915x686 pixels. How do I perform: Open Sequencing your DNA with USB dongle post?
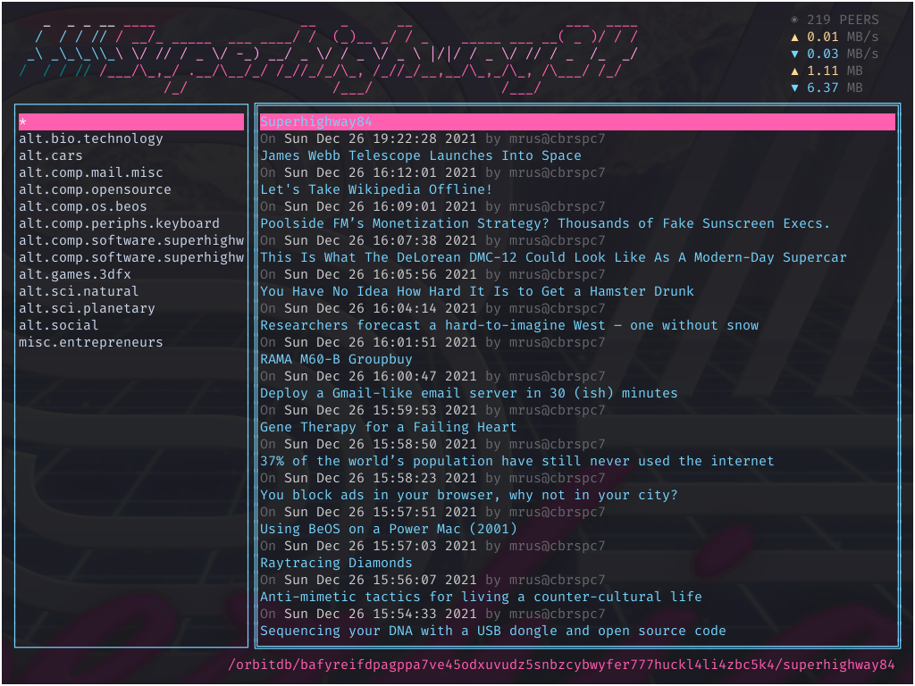pos(493,631)
